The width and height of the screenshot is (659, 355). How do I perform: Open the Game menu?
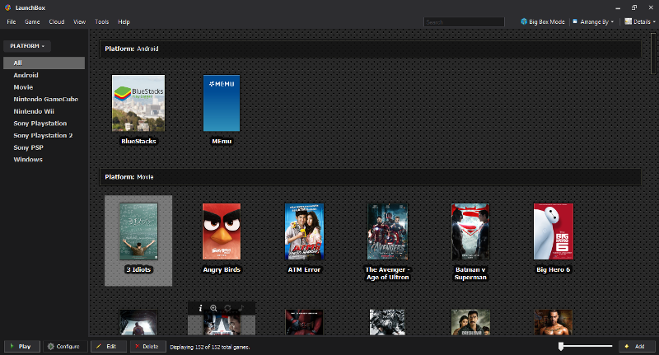pyautogui.click(x=32, y=22)
